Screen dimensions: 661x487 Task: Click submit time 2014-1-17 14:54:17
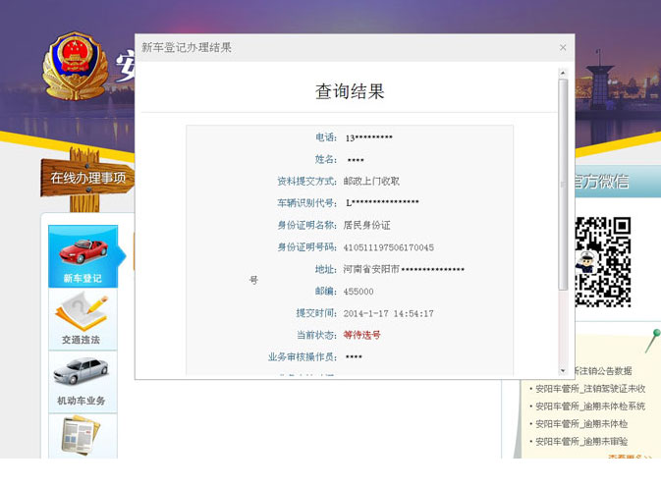[388, 313]
